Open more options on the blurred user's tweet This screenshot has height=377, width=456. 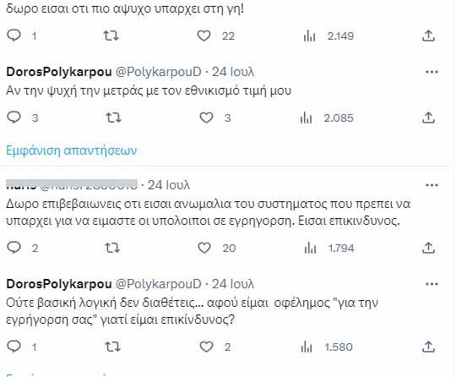click(432, 185)
